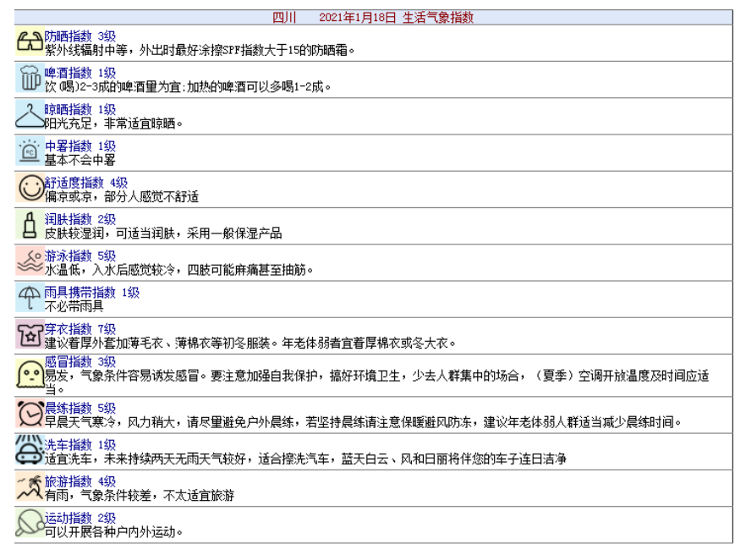Click the shirt dressing index icon
Image resolution: width=746 pixels, height=555 pixels.
point(30,335)
